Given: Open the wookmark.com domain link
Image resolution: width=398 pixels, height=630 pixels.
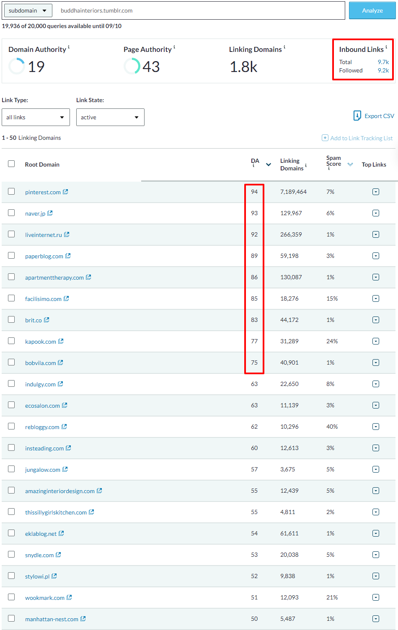Looking at the screenshot, I should [45, 598].
